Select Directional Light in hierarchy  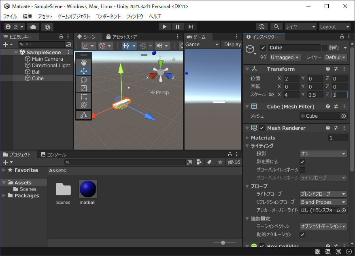(51, 66)
